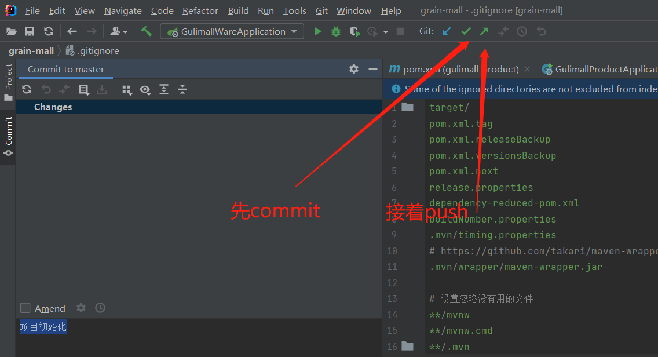Click the main toolbar Synchronize icon

(49, 31)
